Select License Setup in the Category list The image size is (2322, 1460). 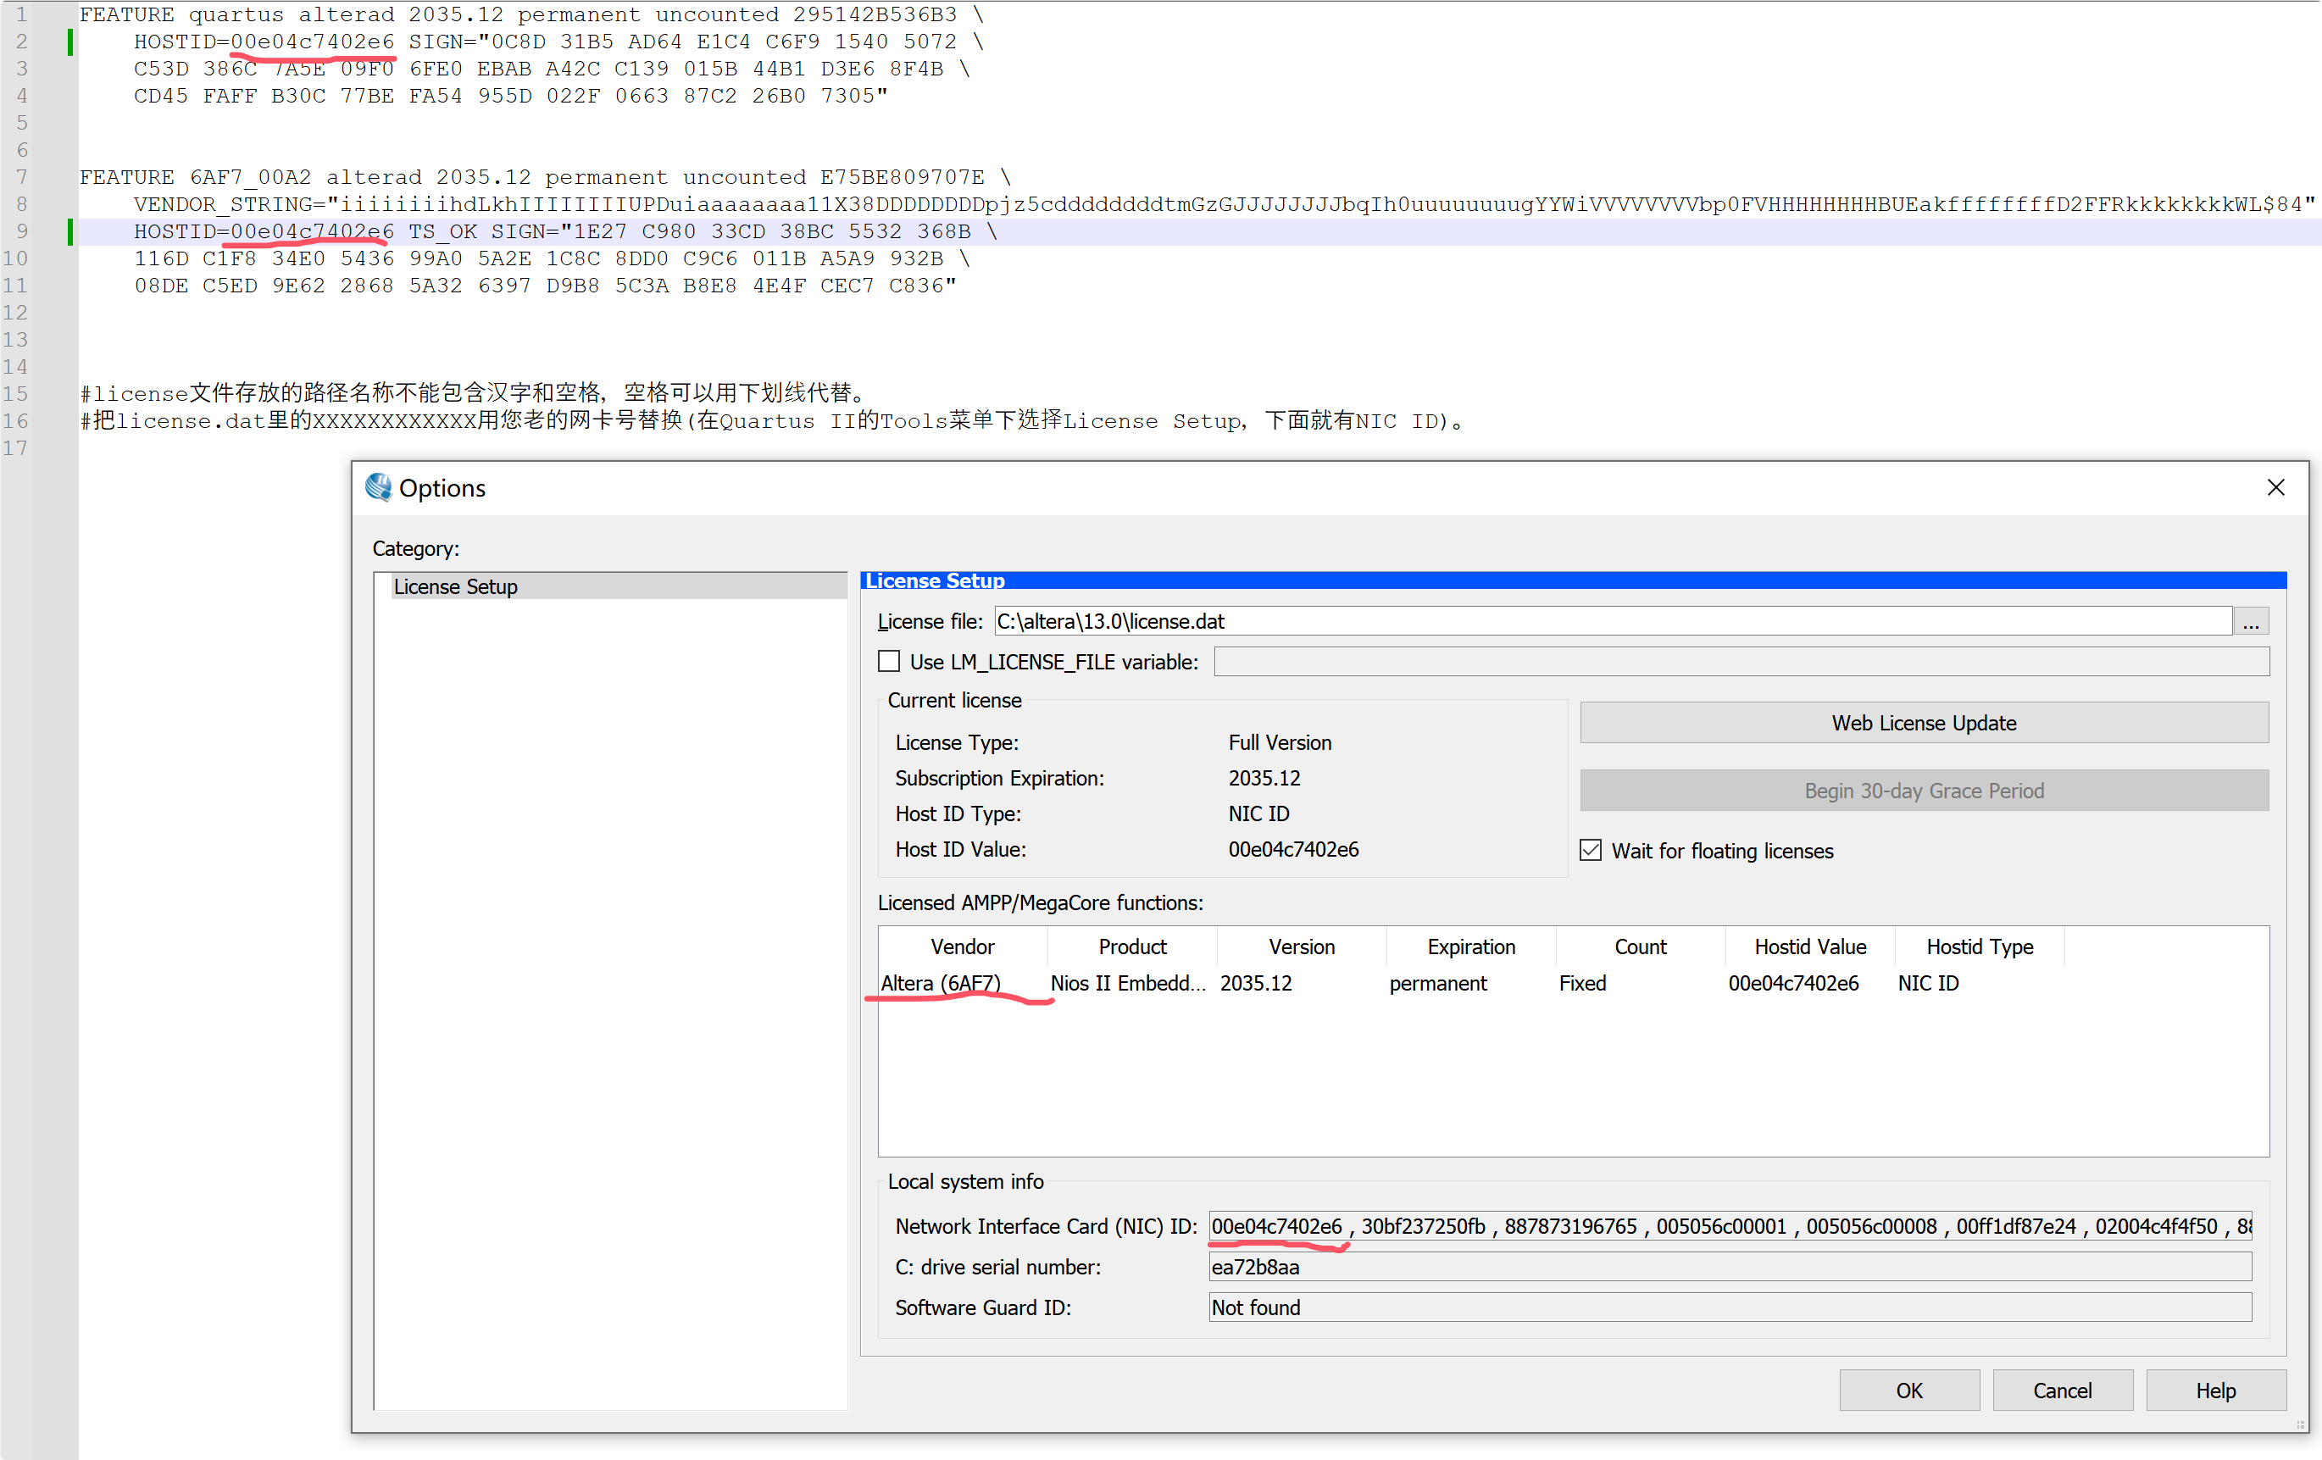(x=619, y=586)
